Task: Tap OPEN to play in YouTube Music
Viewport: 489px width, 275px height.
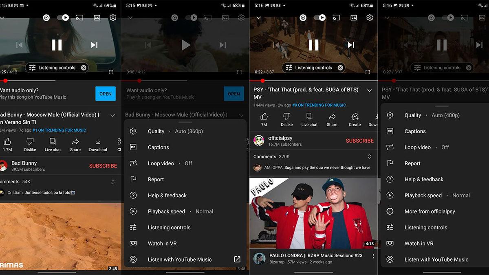Action: (106, 94)
